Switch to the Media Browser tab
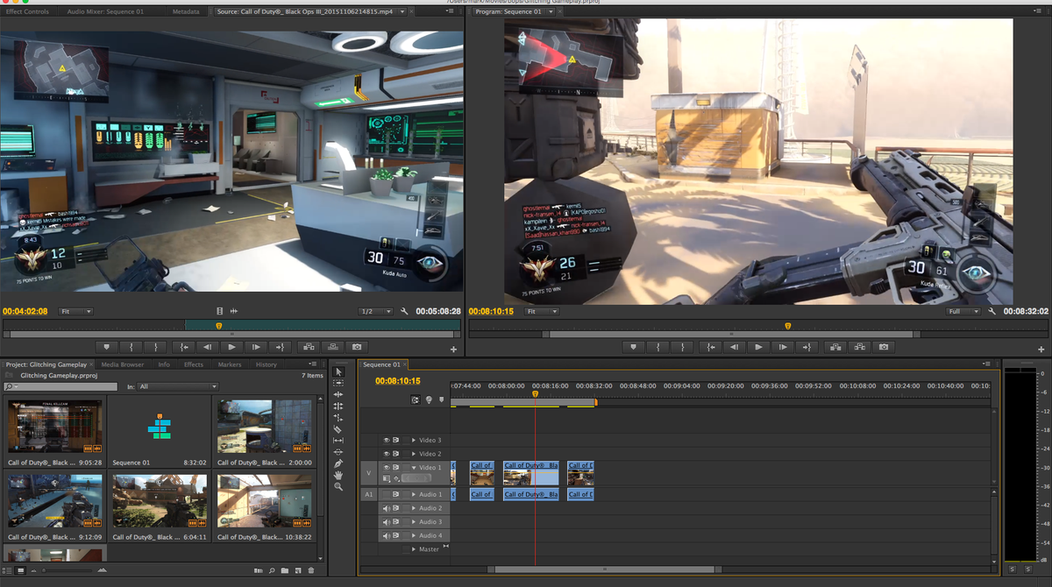This screenshot has width=1052, height=587. click(123, 364)
